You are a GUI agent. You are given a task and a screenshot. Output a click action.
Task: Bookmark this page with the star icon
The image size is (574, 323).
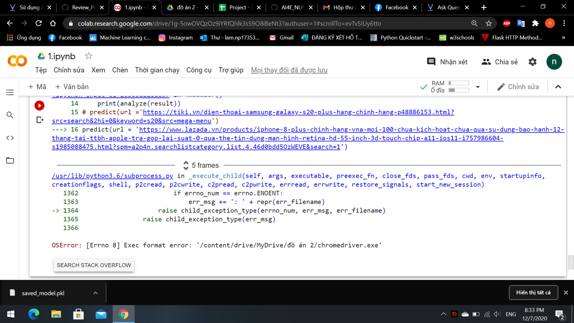pos(489,23)
